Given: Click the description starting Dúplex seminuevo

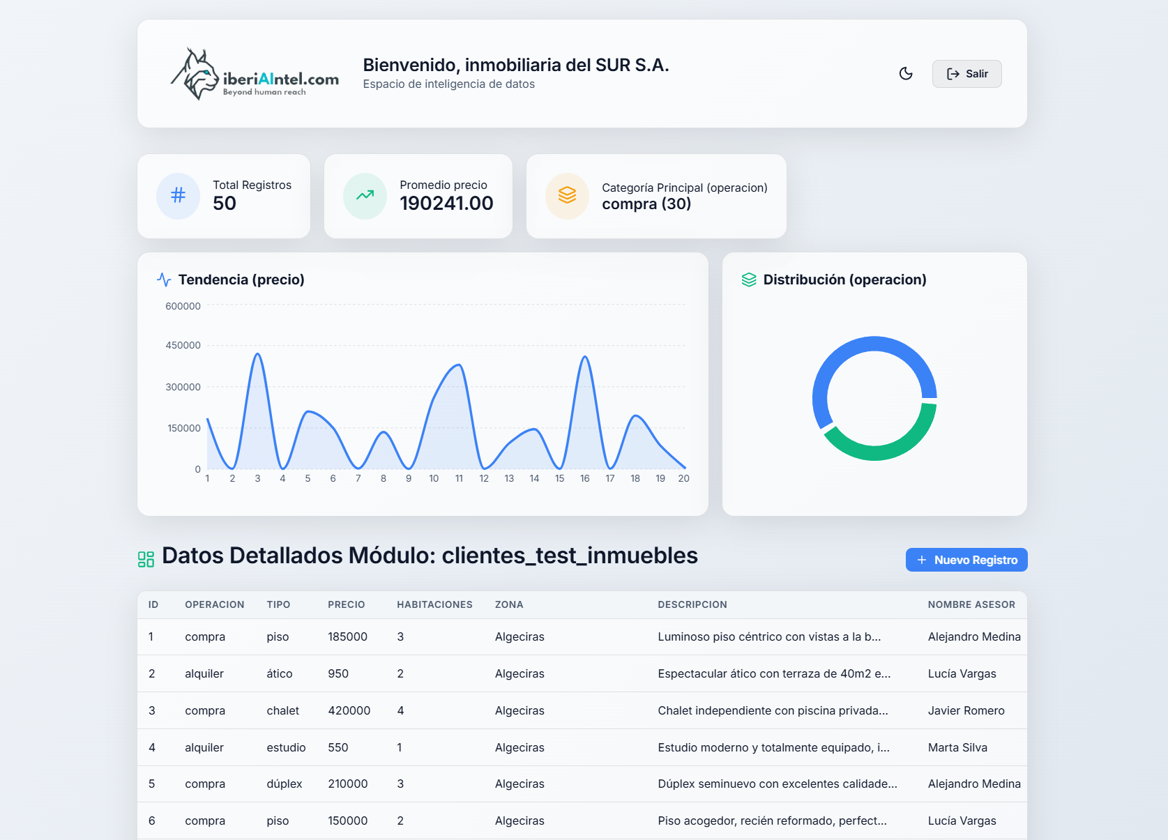Looking at the screenshot, I should click(x=778, y=784).
